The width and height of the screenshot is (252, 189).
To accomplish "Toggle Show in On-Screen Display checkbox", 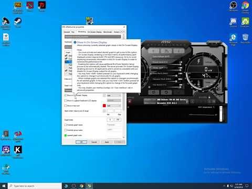I will pos(66,96).
